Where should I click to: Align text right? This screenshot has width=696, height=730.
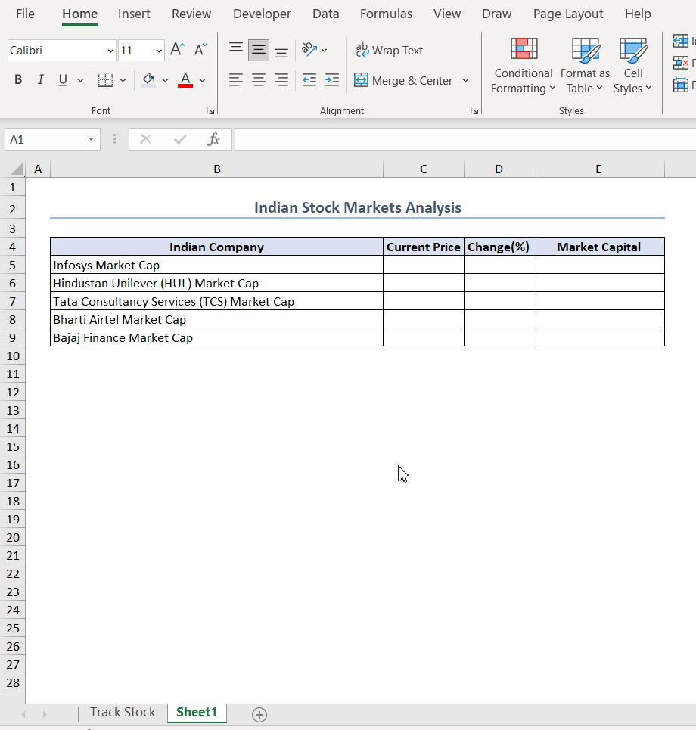click(x=281, y=80)
